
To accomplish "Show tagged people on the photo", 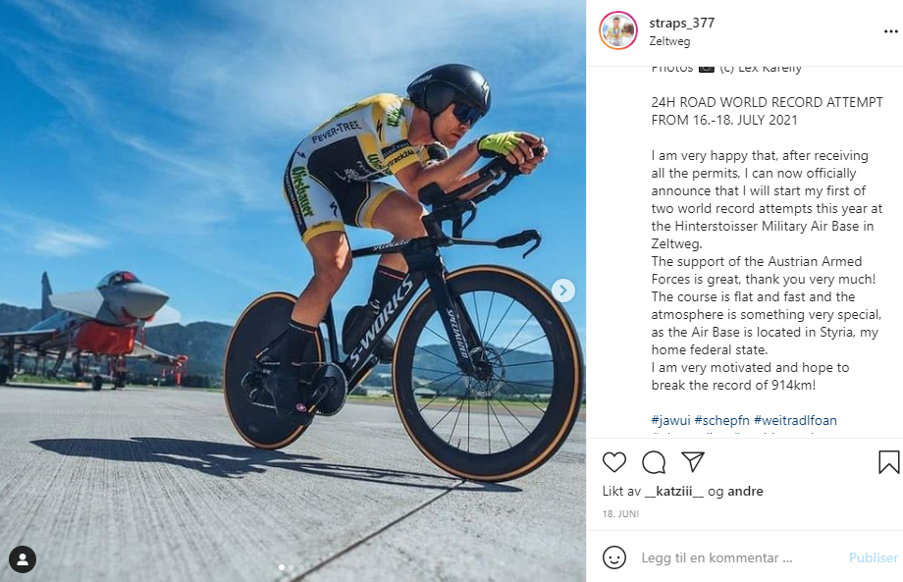I will point(22,559).
